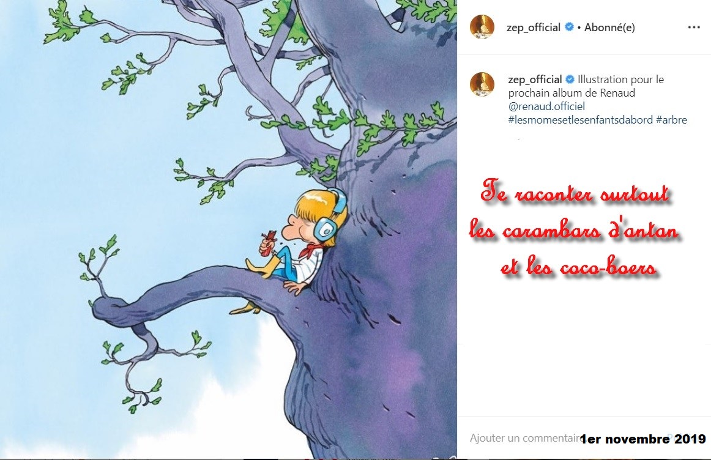Open the #arbre hashtag
Image resolution: width=711 pixels, height=460 pixels.
(672, 120)
